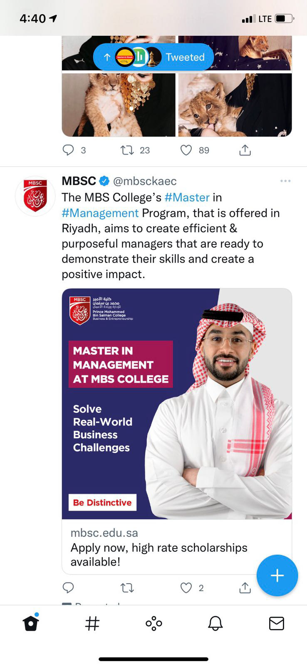Open the Messages envelope tab

277,624
